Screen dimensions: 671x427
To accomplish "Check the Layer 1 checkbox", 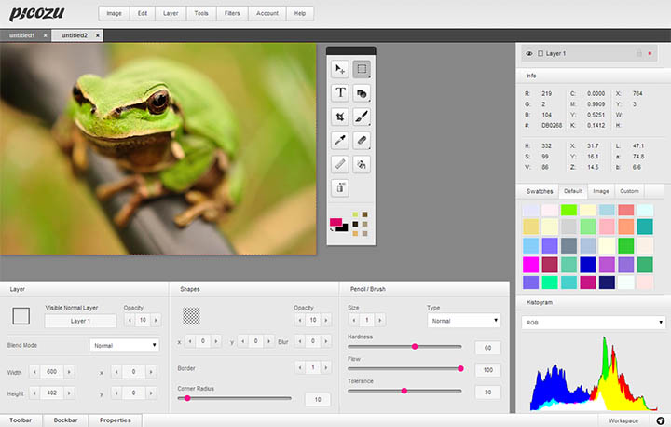I will point(541,53).
